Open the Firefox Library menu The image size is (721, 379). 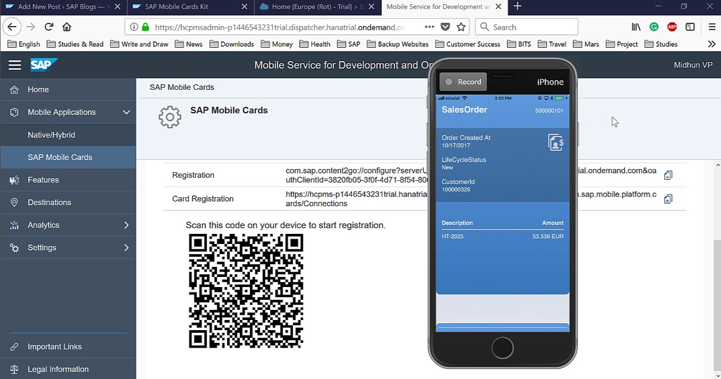pos(636,27)
